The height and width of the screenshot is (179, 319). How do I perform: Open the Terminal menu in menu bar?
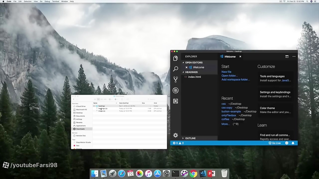pyautogui.click(x=56, y=1)
